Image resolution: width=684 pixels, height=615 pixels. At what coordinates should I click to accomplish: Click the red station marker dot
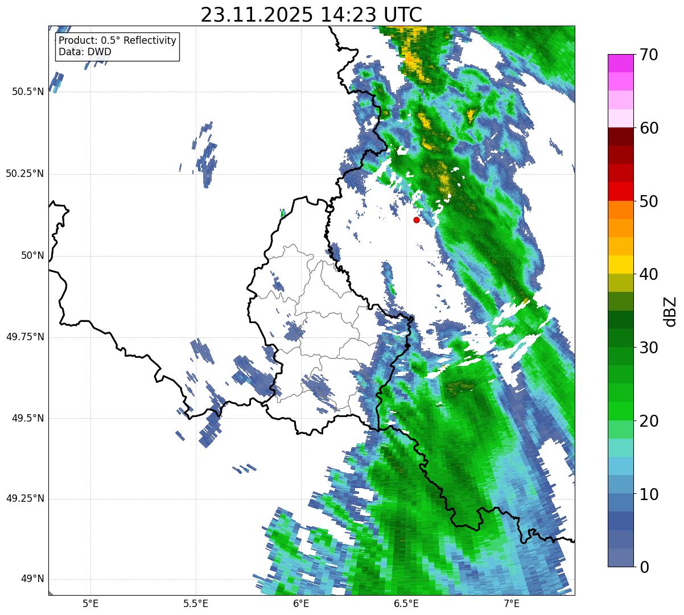tap(417, 220)
